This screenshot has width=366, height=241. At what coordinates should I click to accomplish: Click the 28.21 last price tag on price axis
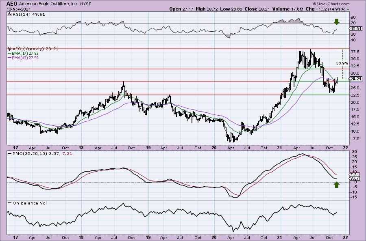356,79
